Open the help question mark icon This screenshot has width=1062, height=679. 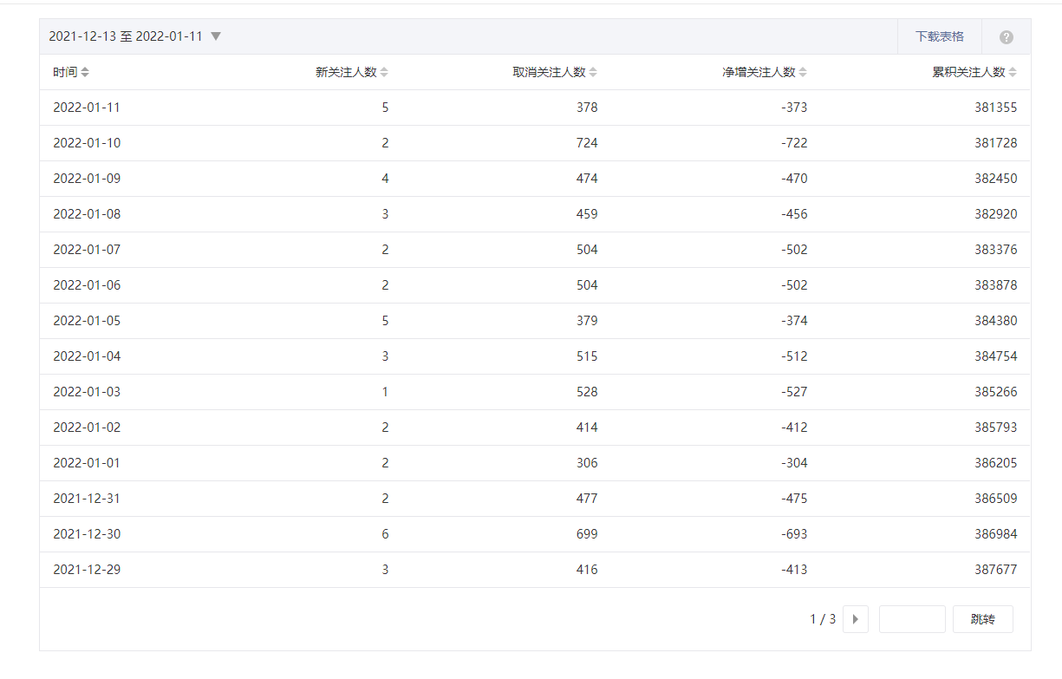(1006, 37)
